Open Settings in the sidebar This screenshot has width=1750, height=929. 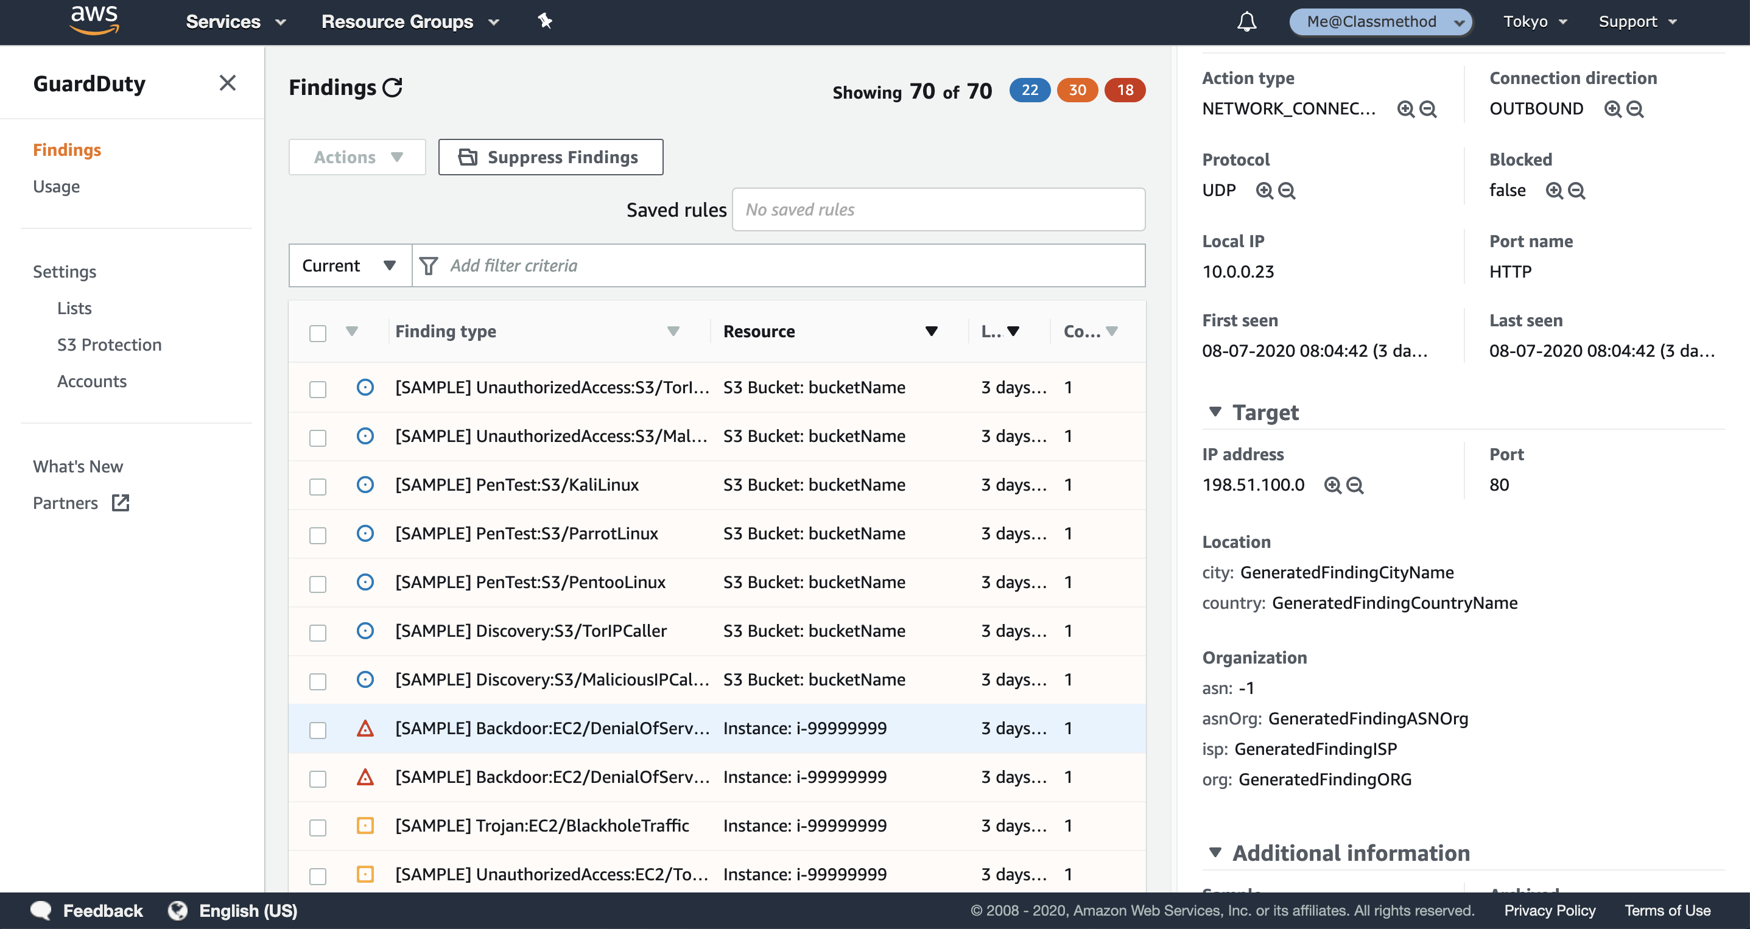64,272
